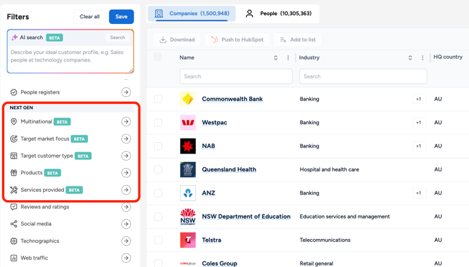Expand the Target customer type filter arrow
469x267 pixels.
point(126,156)
